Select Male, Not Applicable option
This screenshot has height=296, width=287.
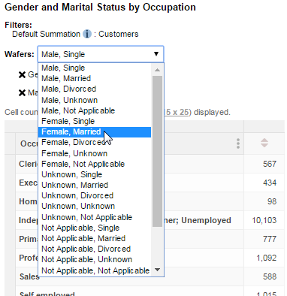[x=95, y=110]
